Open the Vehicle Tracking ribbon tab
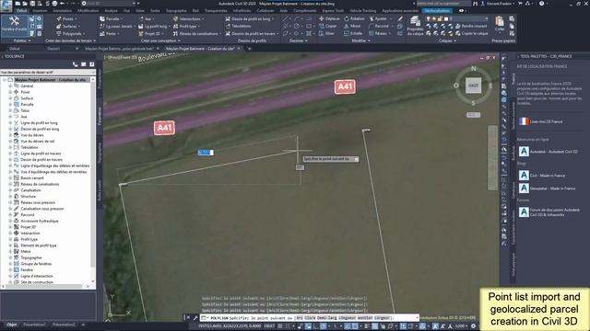 (362, 11)
